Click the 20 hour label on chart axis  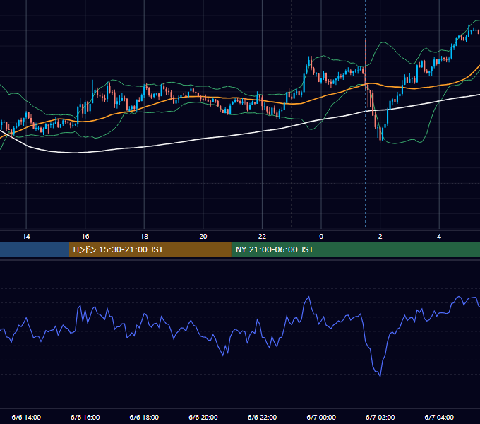(x=203, y=237)
